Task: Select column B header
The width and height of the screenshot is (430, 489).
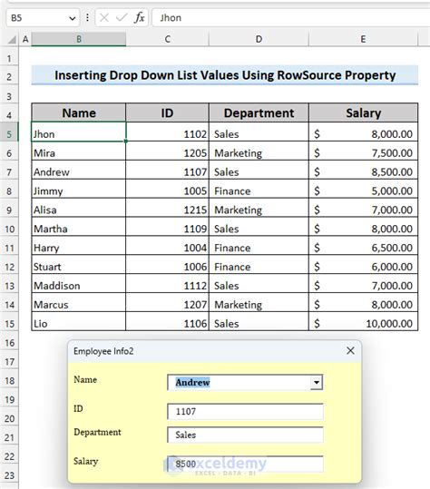Action: [x=79, y=39]
